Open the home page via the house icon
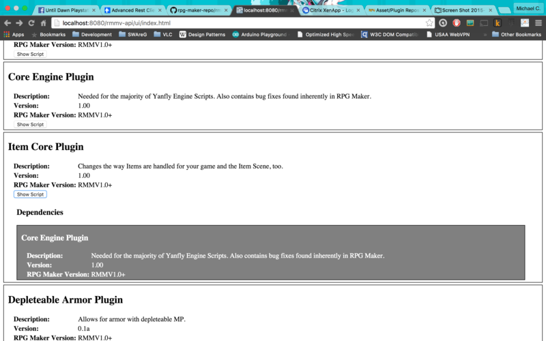Viewport: 546px width, 341px height. (44, 23)
